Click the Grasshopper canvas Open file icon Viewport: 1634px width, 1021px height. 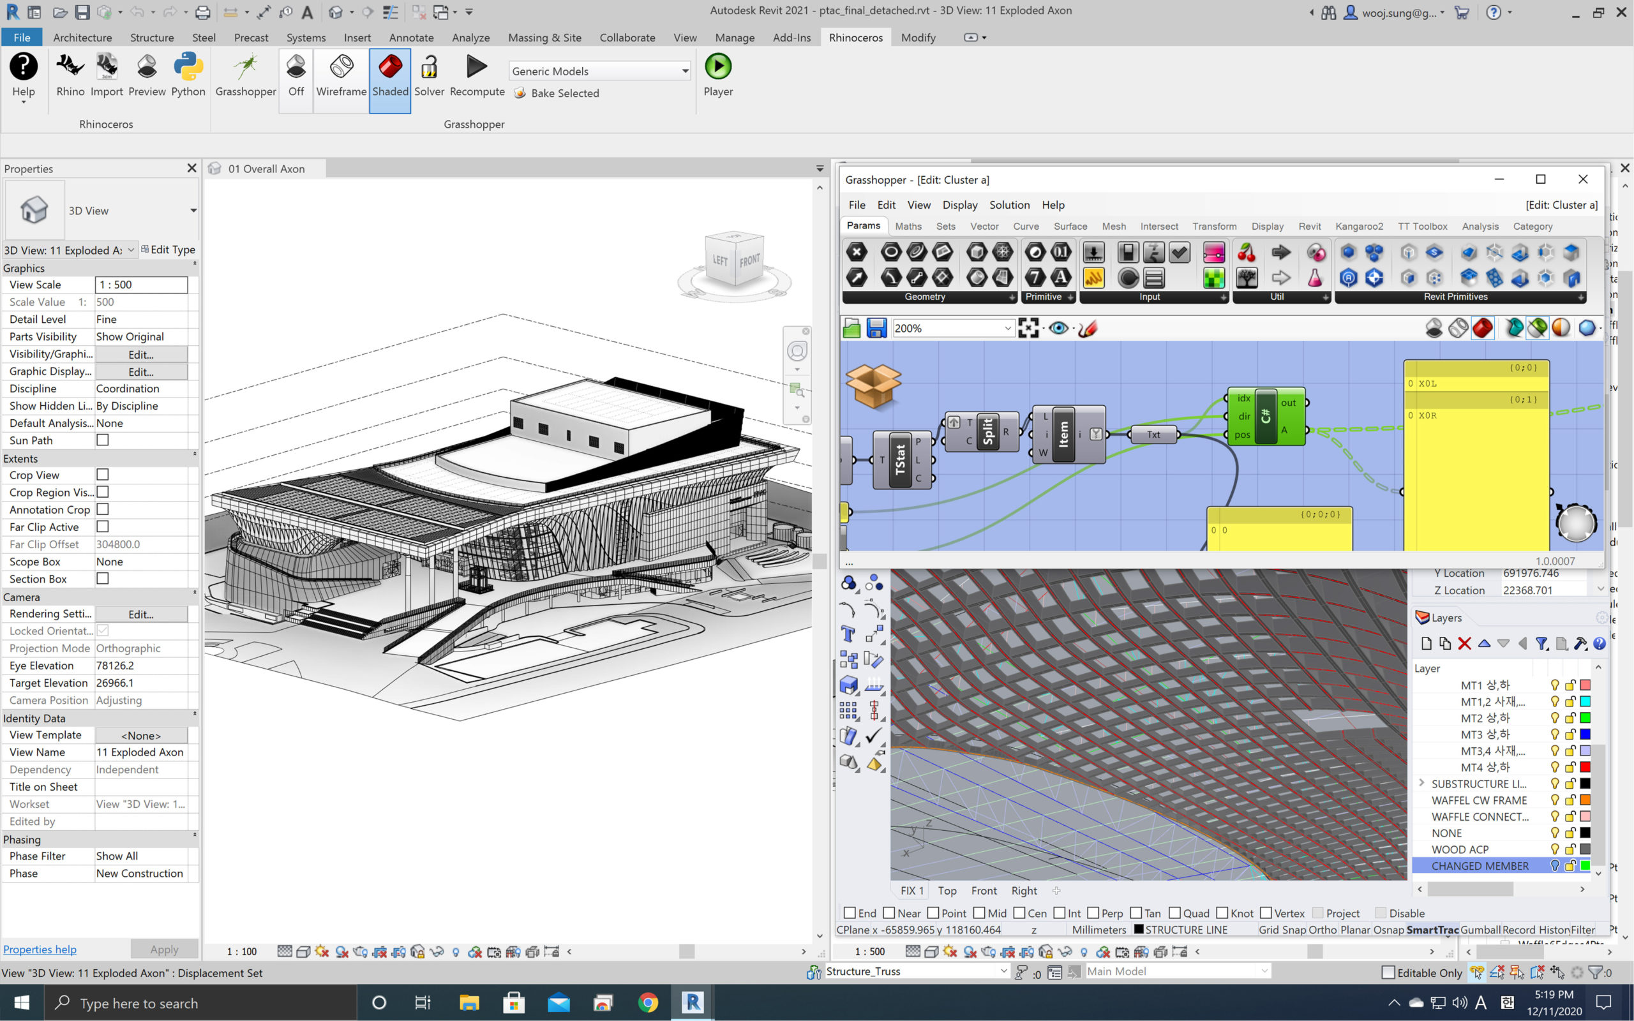pyautogui.click(x=852, y=328)
